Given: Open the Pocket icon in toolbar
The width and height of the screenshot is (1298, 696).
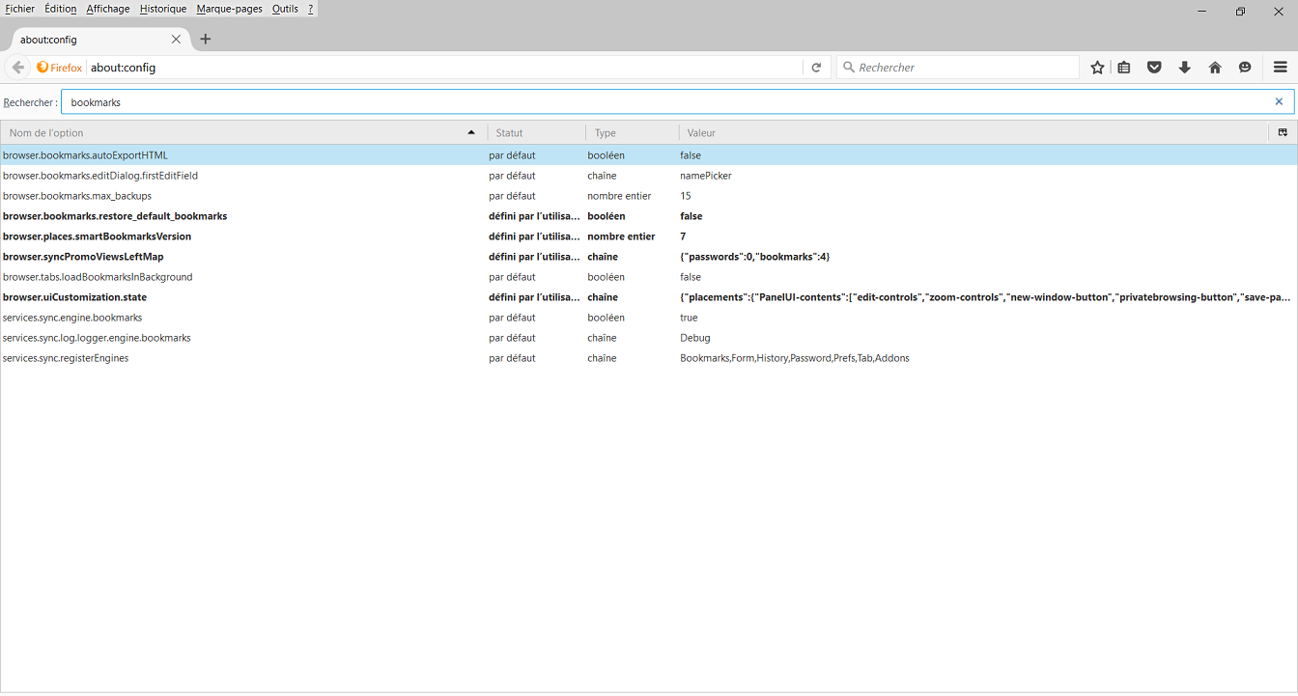Looking at the screenshot, I should point(1154,68).
